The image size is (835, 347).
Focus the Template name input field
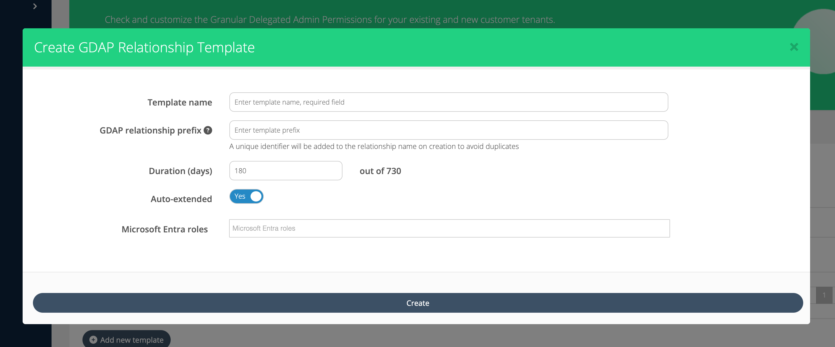pyautogui.click(x=448, y=102)
